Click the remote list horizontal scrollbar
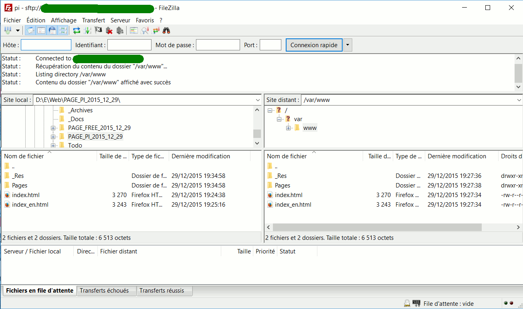 (x=377, y=227)
